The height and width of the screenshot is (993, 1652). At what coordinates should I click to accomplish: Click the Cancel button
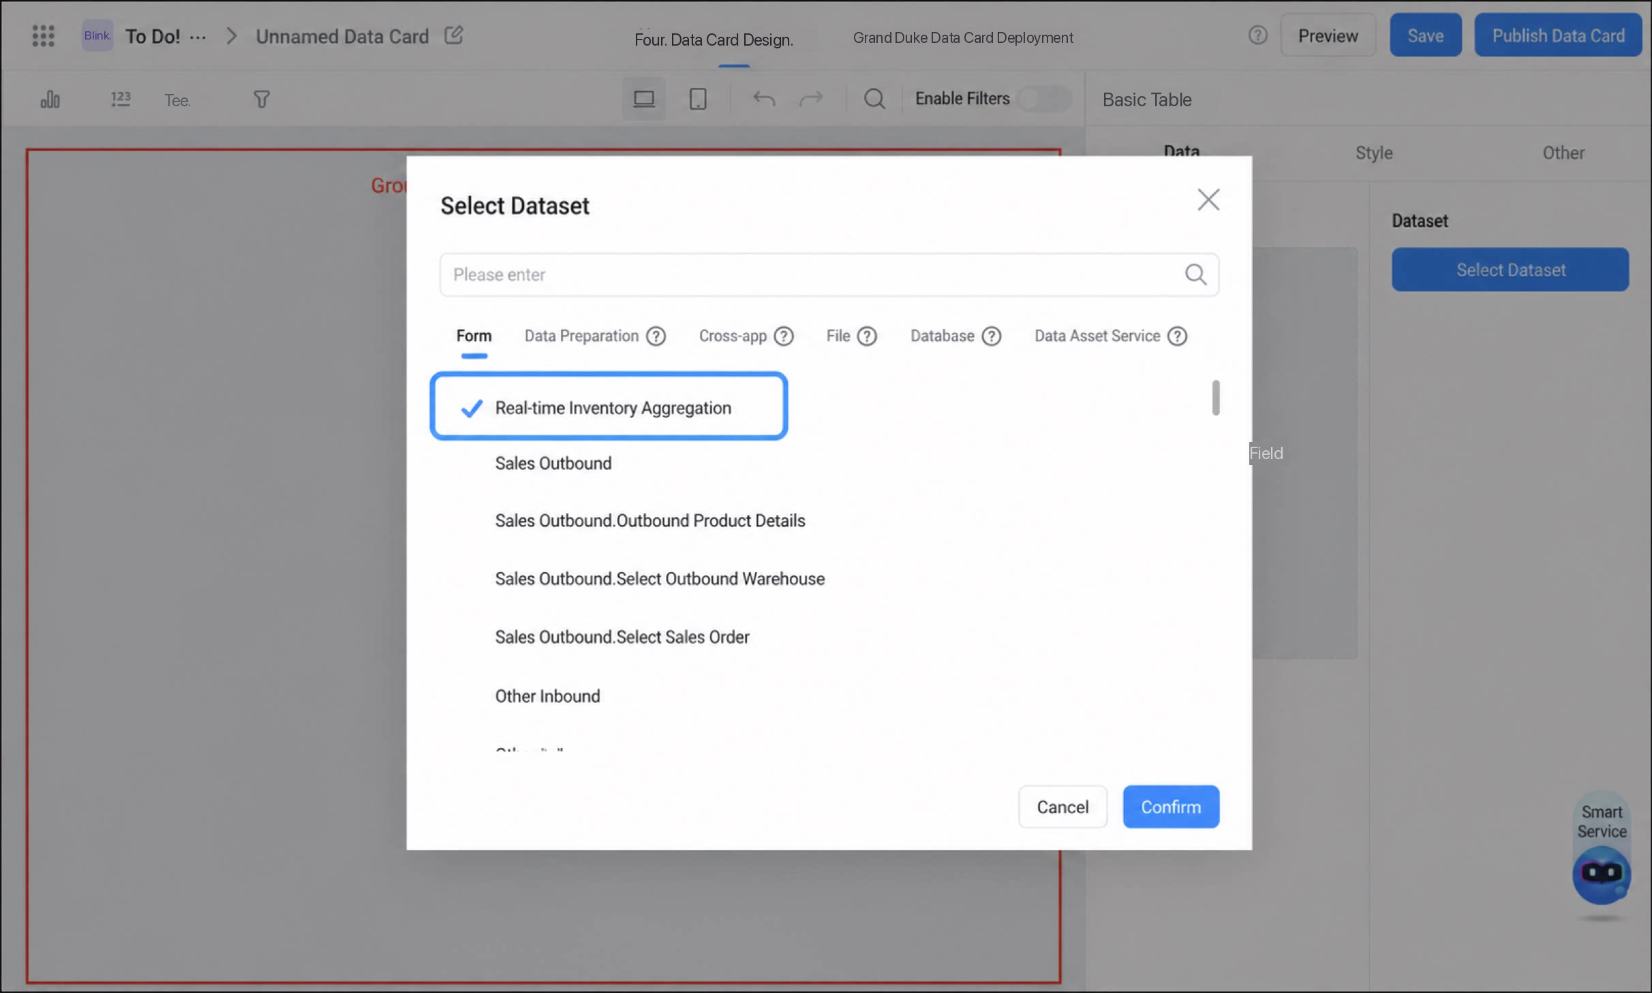(1062, 807)
